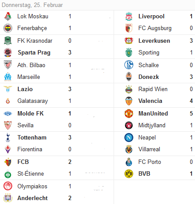Click the Galatasaray club icon
Image resolution: width=195 pixels, height=204 pixels.
pos(8,101)
